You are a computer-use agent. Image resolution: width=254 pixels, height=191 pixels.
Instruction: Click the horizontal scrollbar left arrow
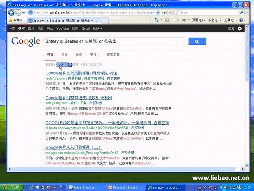click(9, 169)
